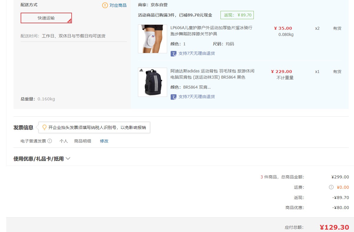Image resolution: width=354 pixels, height=232 pixels.
Task: Click 修改 to edit invoice info
Action: (104, 141)
